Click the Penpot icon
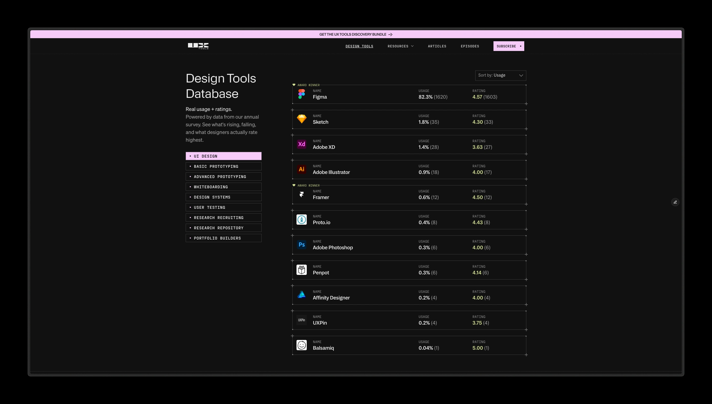The height and width of the screenshot is (404, 712). [x=301, y=270]
